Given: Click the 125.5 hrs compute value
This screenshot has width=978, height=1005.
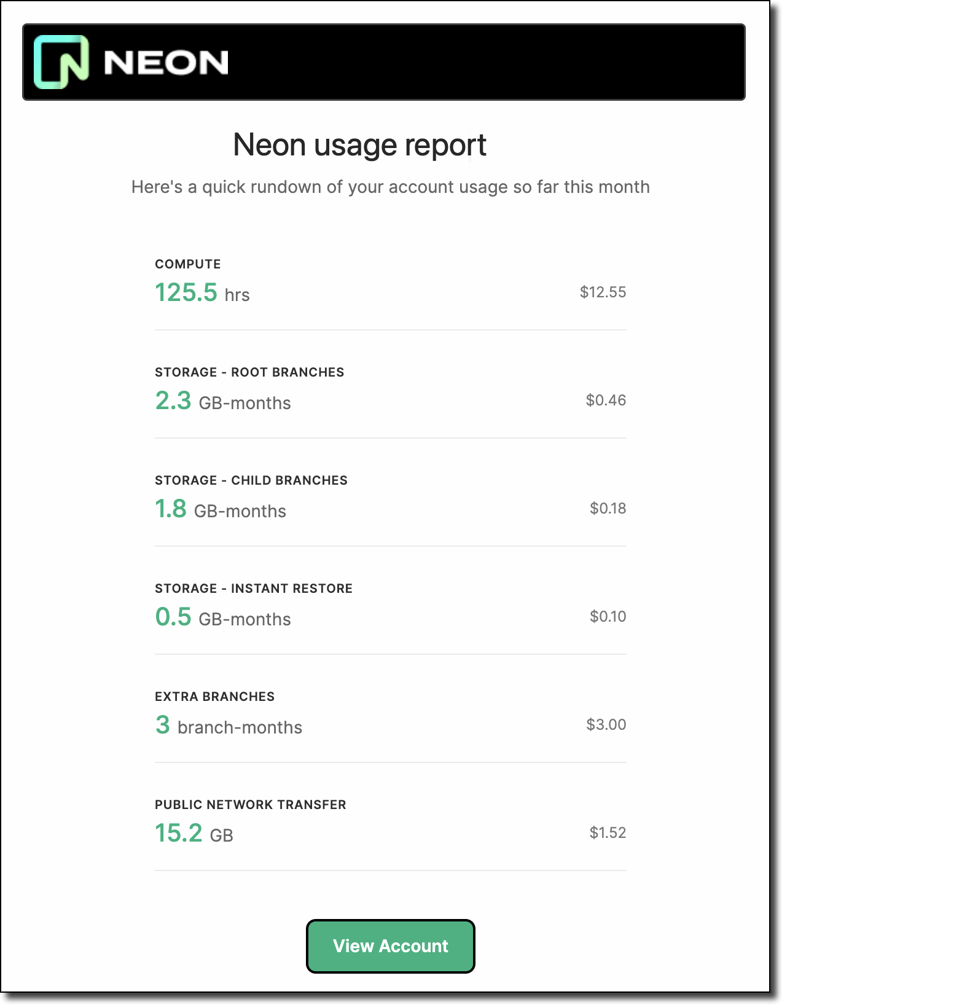Looking at the screenshot, I should [x=201, y=293].
